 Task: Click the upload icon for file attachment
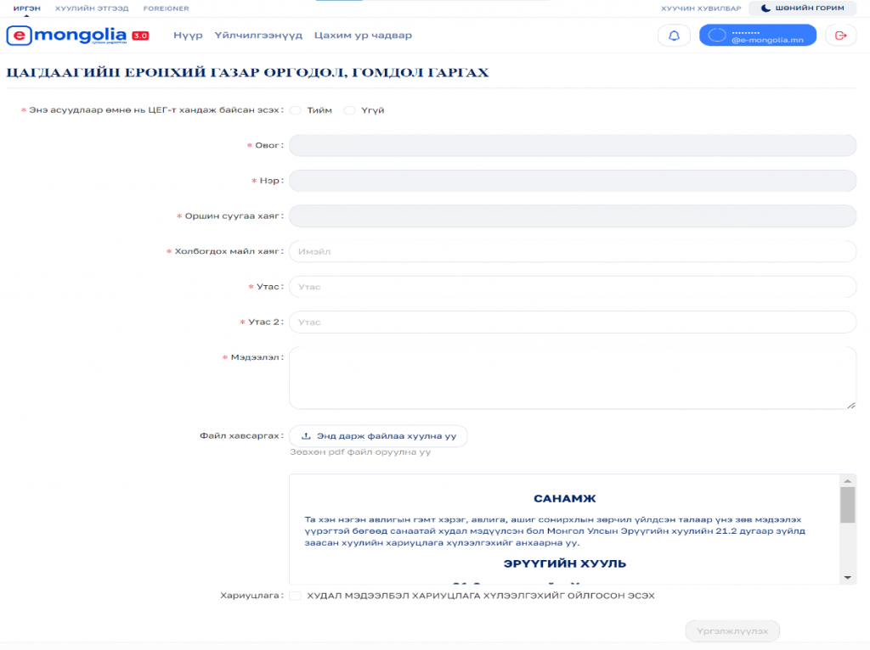307,436
